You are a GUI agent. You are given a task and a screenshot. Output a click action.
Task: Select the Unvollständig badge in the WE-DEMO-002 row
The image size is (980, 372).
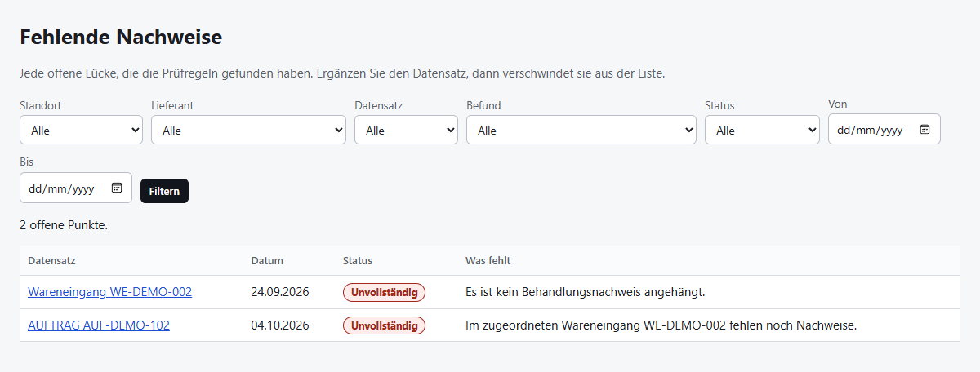point(384,292)
